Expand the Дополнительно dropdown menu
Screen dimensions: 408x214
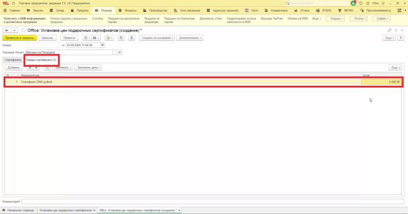pyautogui.click(x=189, y=38)
